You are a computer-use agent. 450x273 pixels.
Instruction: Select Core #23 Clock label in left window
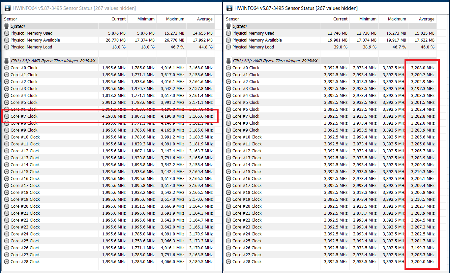25,227
